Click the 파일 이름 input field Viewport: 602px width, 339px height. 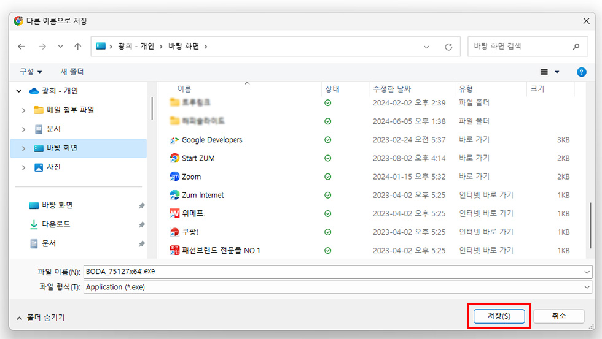click(x=332, y=272)
